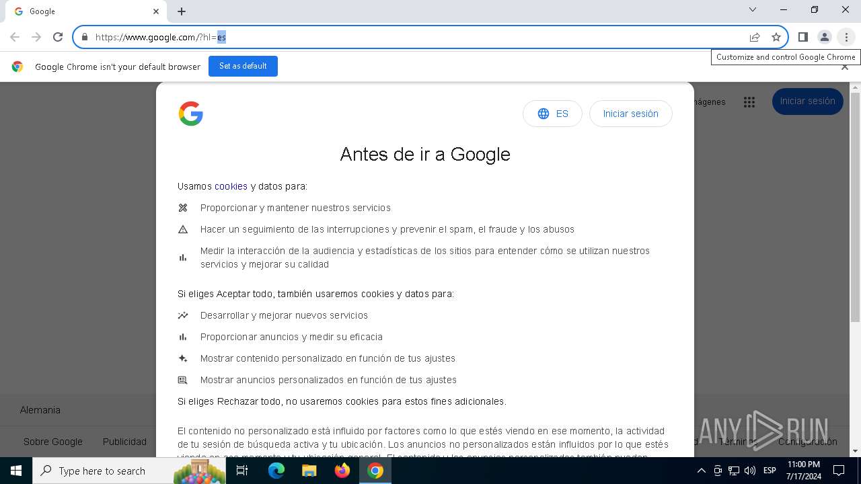Open the volume speaker tray icon
Screen dimensions: 861x484
(x=750, y=471)
